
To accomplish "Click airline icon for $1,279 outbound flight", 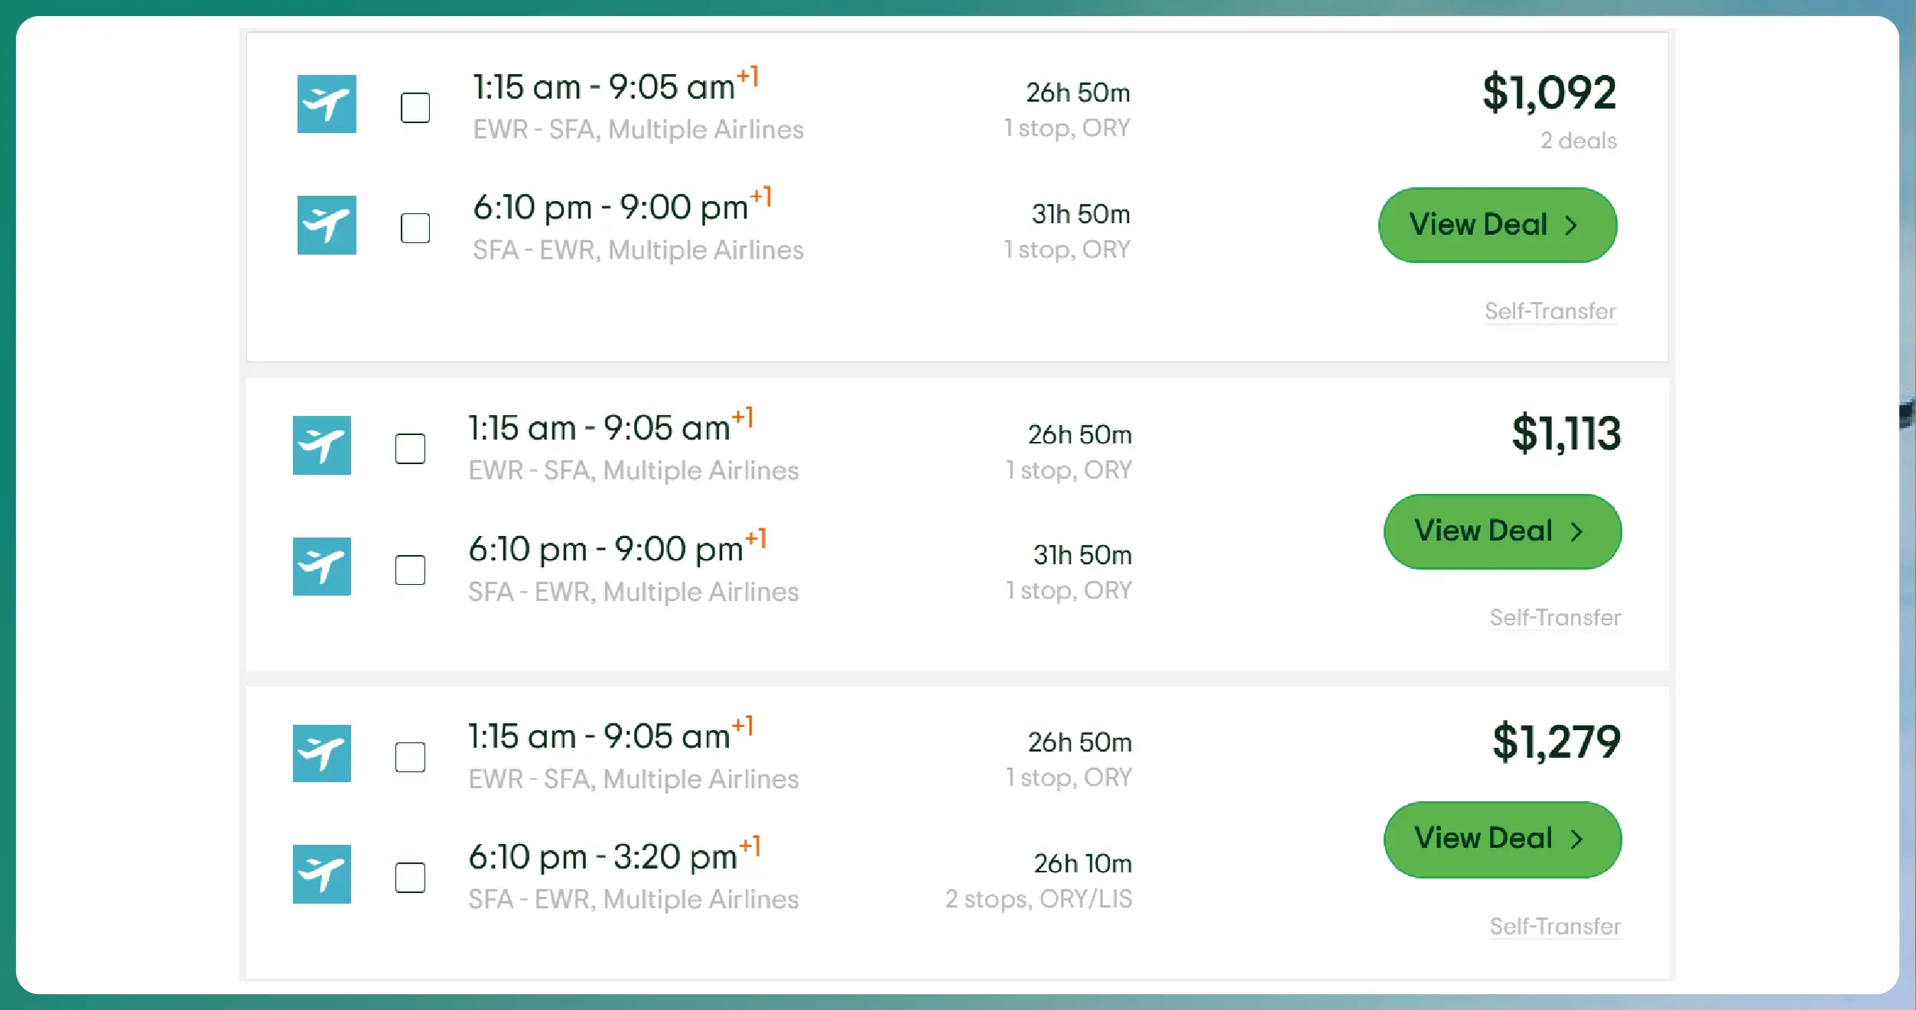I will point(322,753).
